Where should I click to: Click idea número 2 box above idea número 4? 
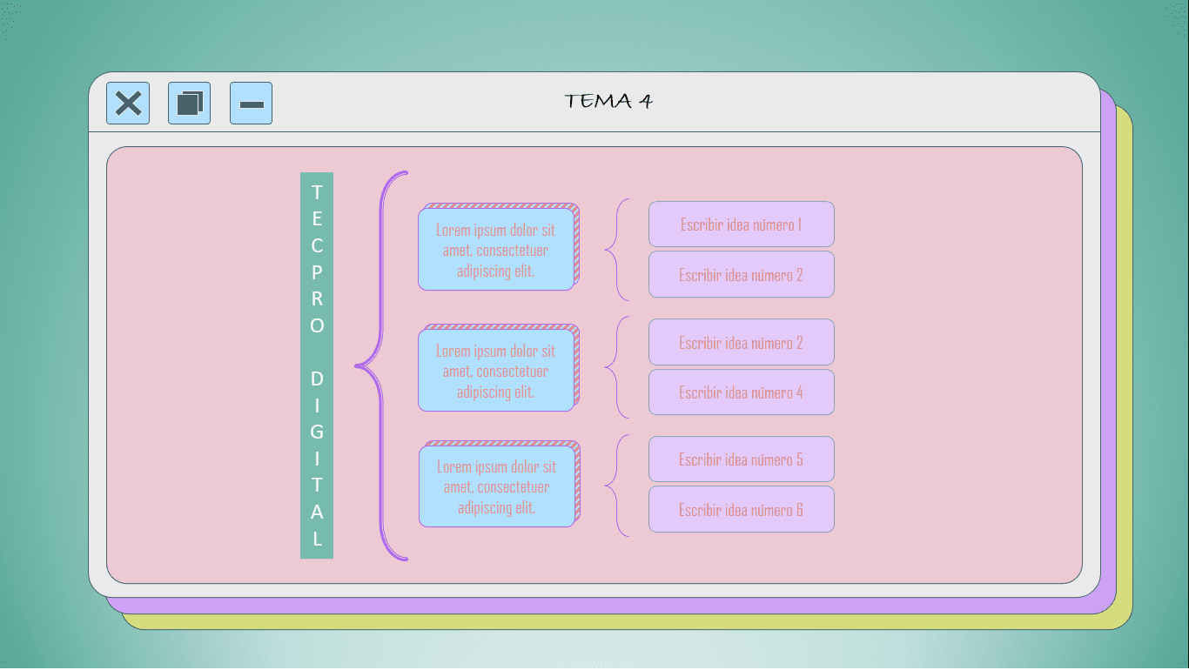coord(742,342)
